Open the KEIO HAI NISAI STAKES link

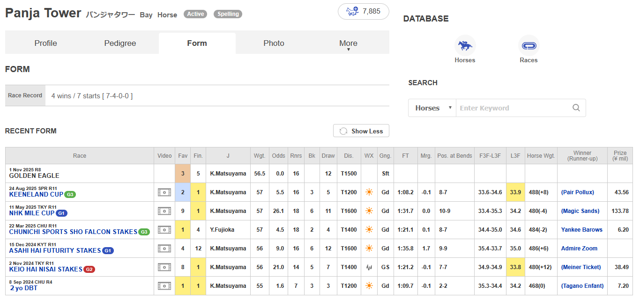click(46, 269)
